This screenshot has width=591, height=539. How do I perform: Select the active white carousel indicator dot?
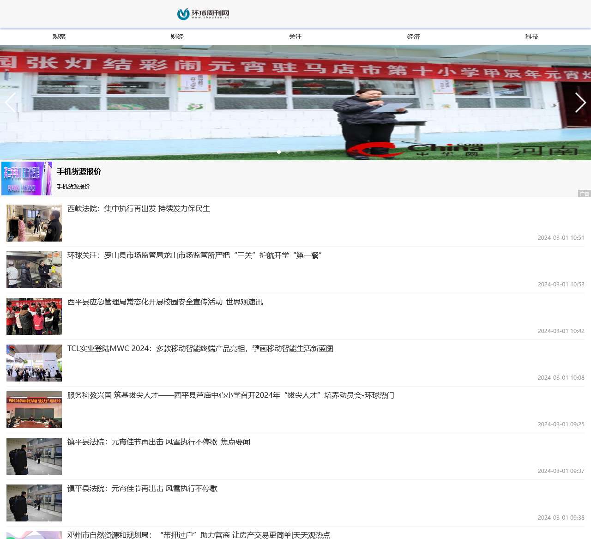[279, 151]
